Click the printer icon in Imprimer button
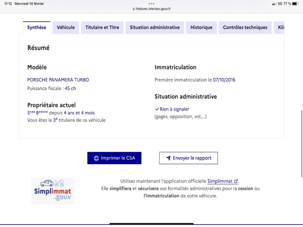This screenshot has width=303, height=227. coord(96,158)
